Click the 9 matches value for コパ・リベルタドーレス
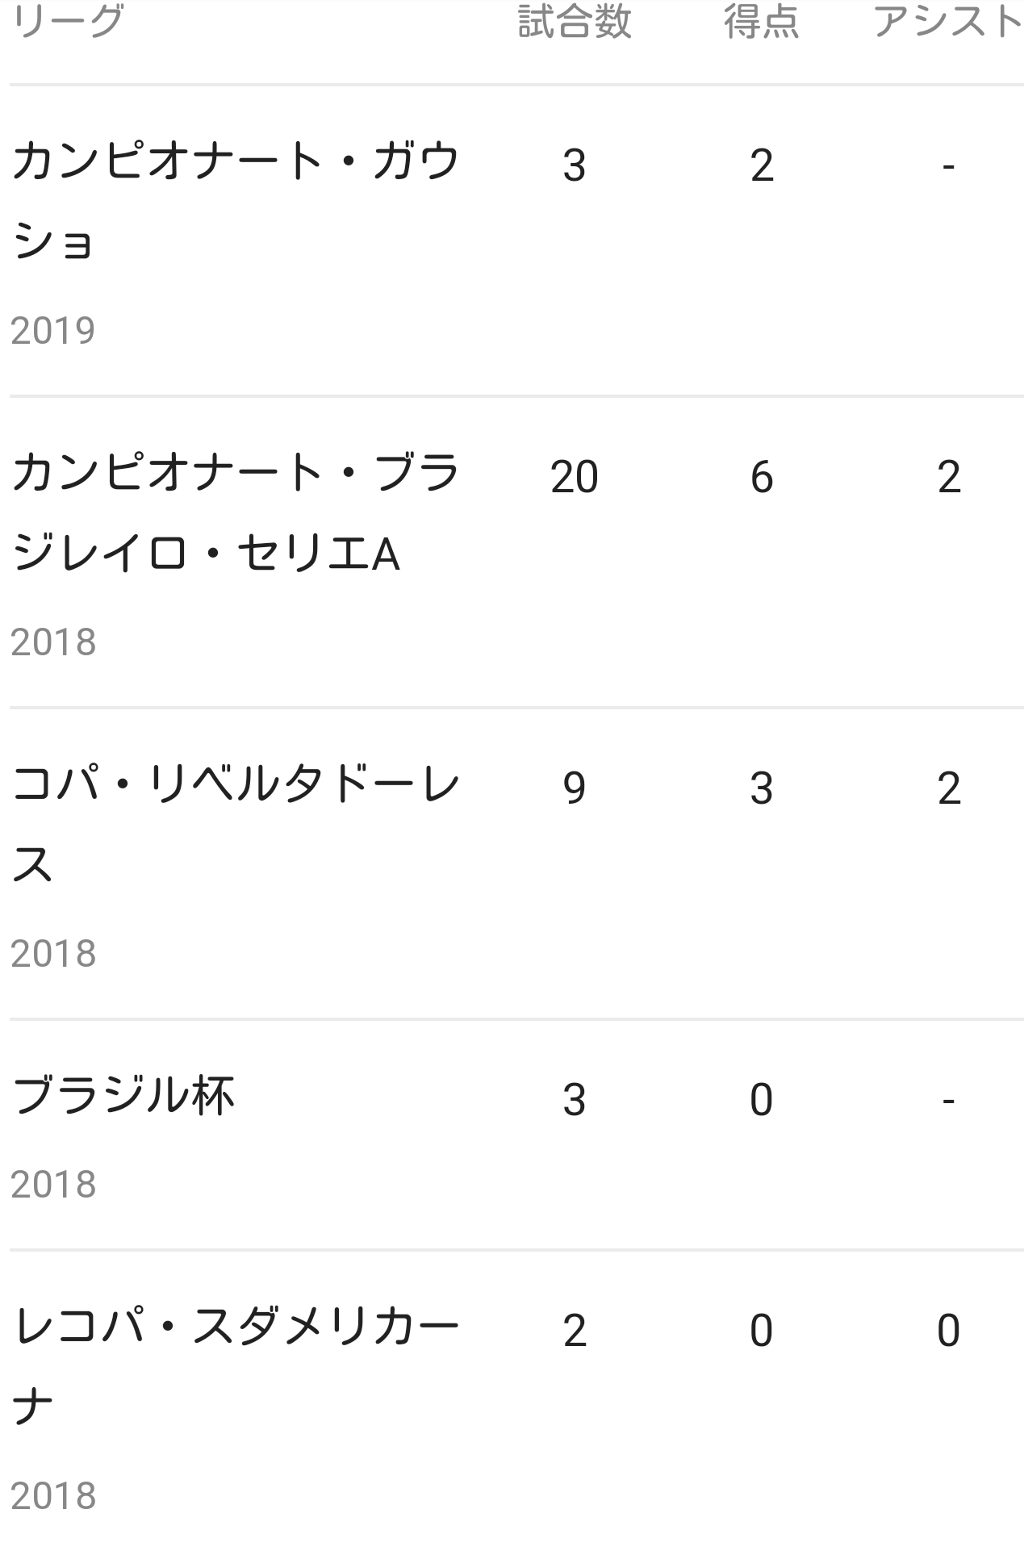Image resolution: width=1024 pixels, height=1551 pixels. (574, 788)
